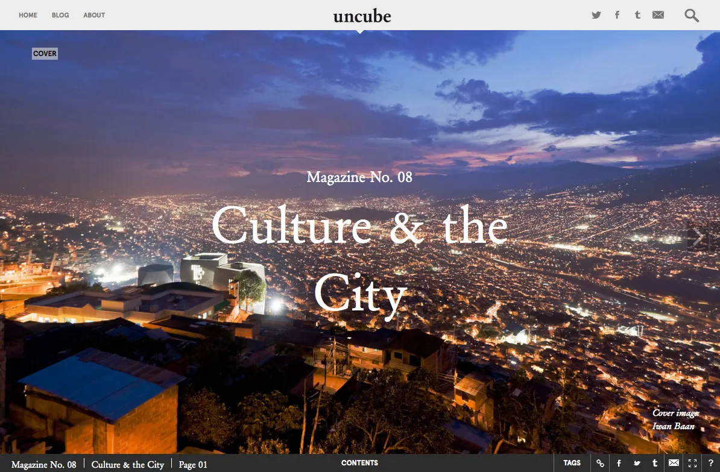Open the BLOG menu item
720x472 pixels.
pos(60,15)
